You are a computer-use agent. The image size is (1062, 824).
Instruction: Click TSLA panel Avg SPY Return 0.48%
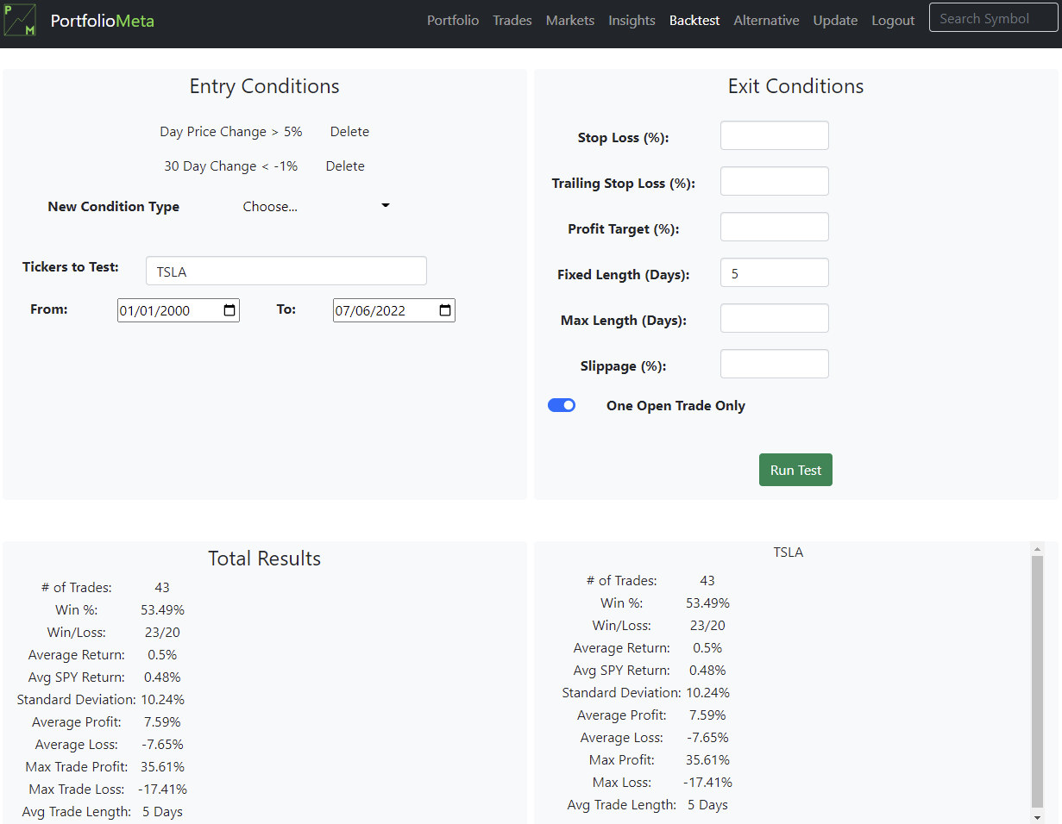[x=707, y=671]
